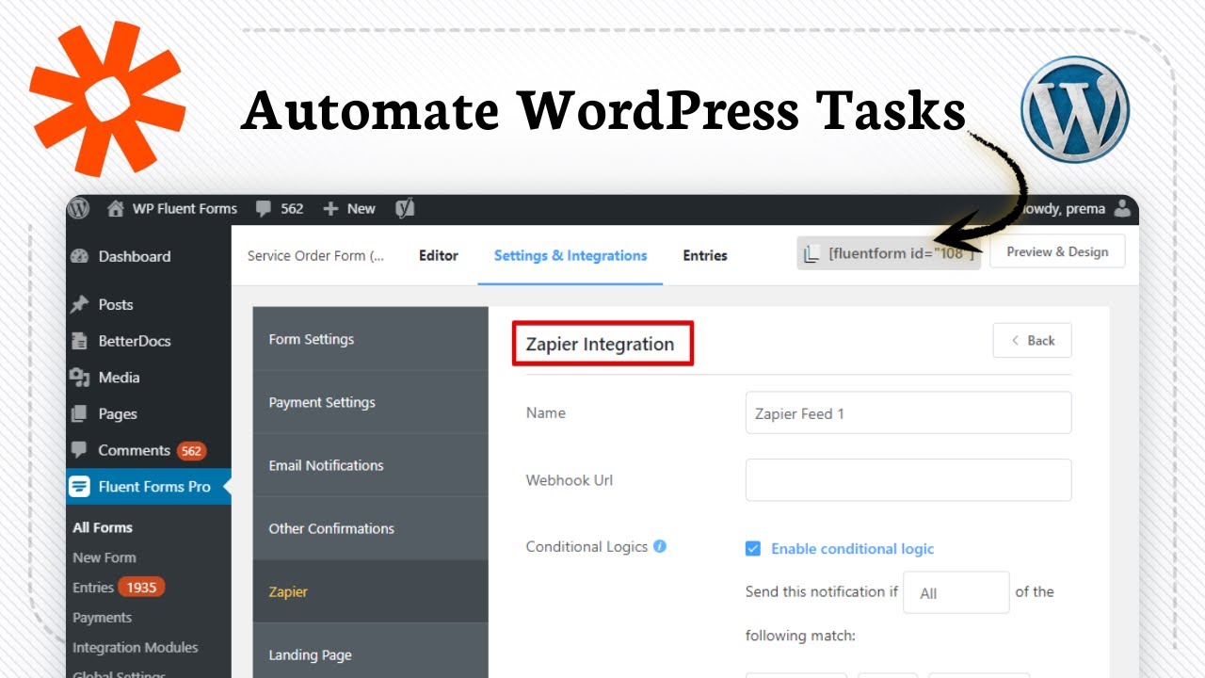Click the Conditional Logics info icon
Image resolution: width=1205 pixels, height=678 pixels.
660,546
